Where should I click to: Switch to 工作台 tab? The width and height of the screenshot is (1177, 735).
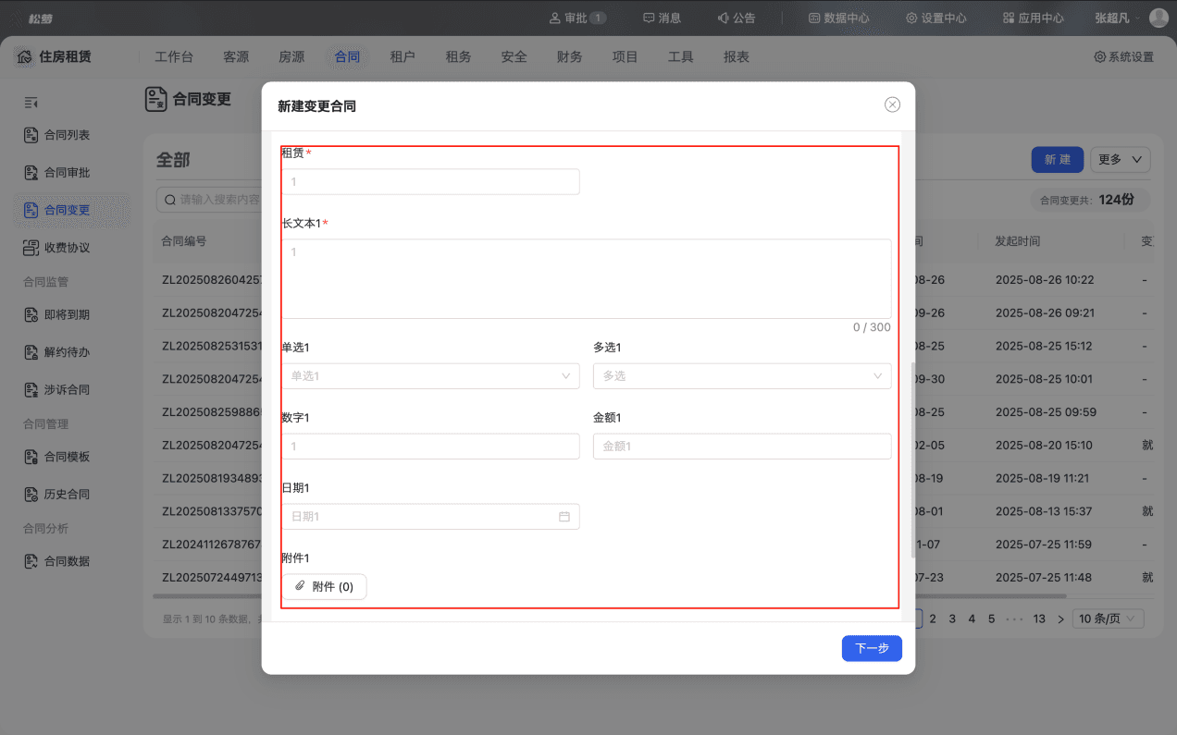[x=174, y=56]
